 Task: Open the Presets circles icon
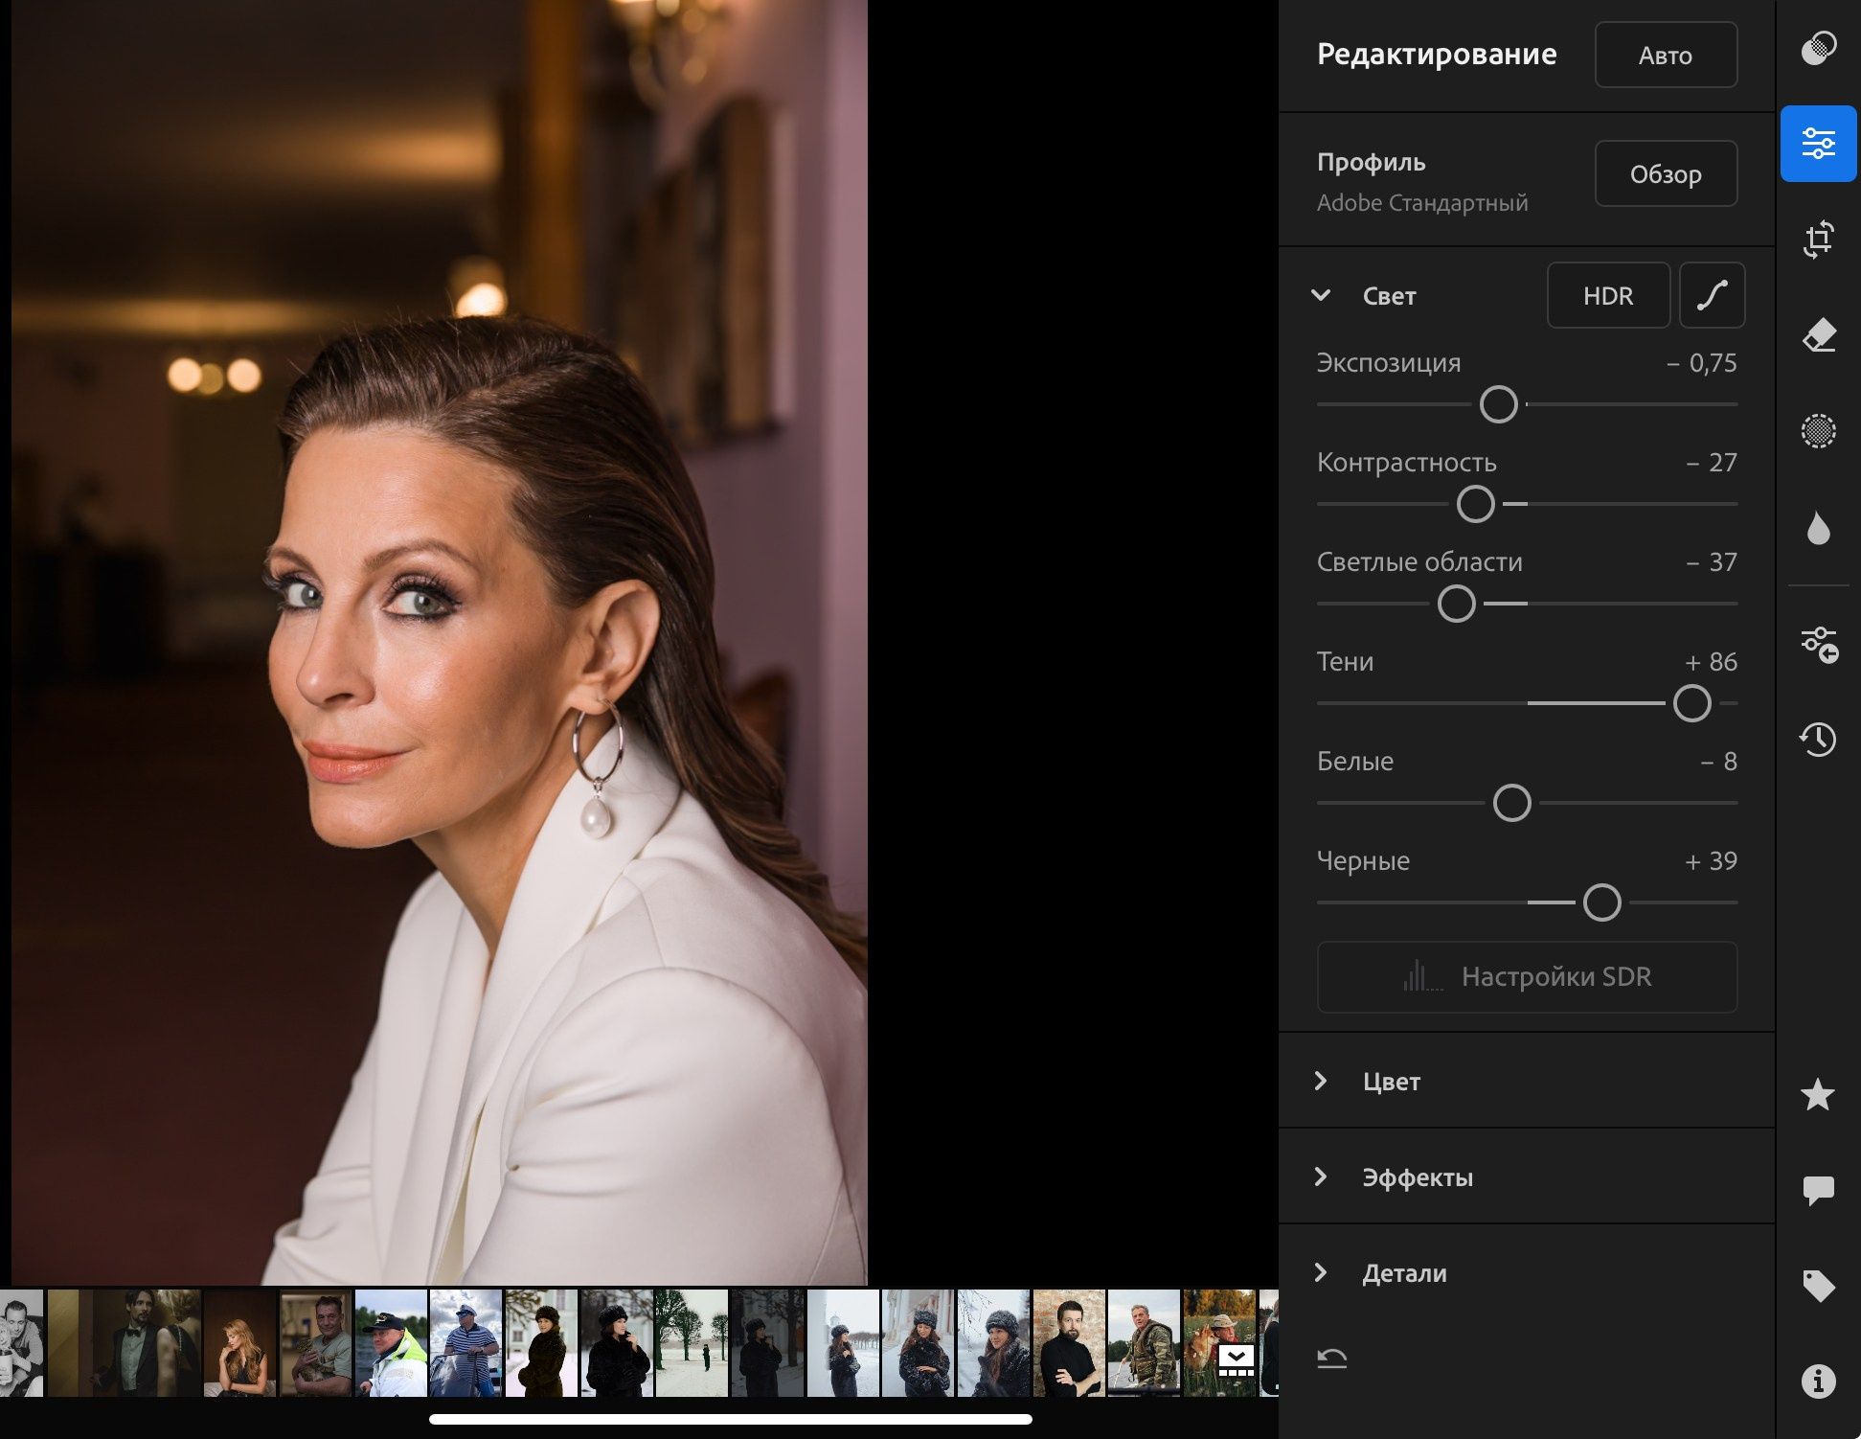tap(1818, 48)
